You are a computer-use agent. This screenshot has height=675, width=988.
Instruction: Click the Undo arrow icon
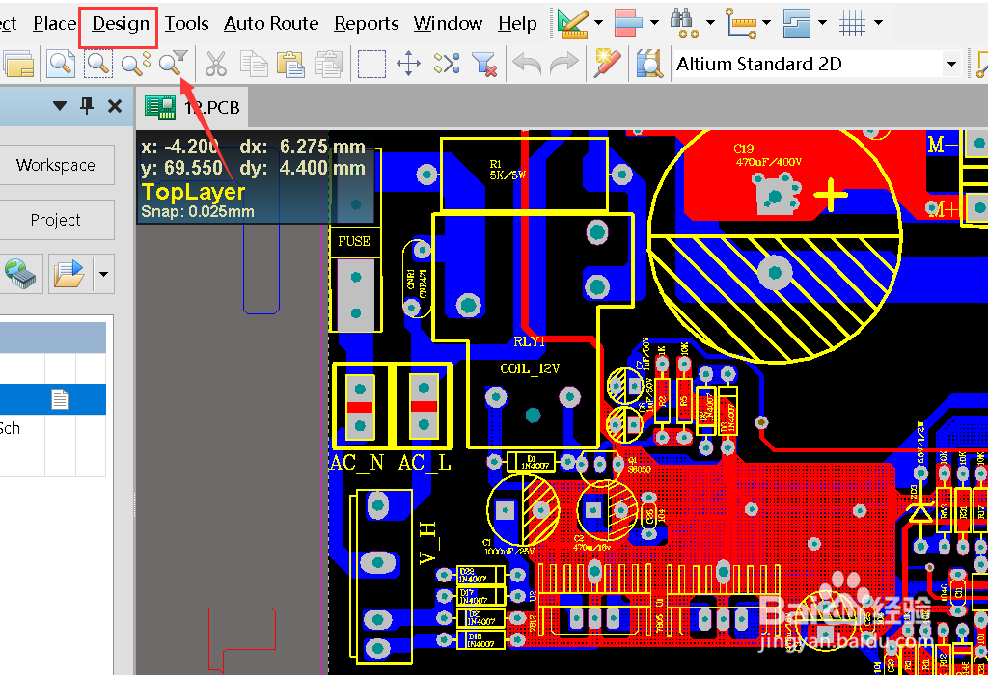point(526,64)
